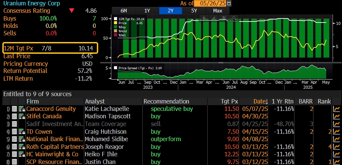The image size is (342, 165).
Task: Switch chart range to 5Y
Action: click(x=194, y=10)
